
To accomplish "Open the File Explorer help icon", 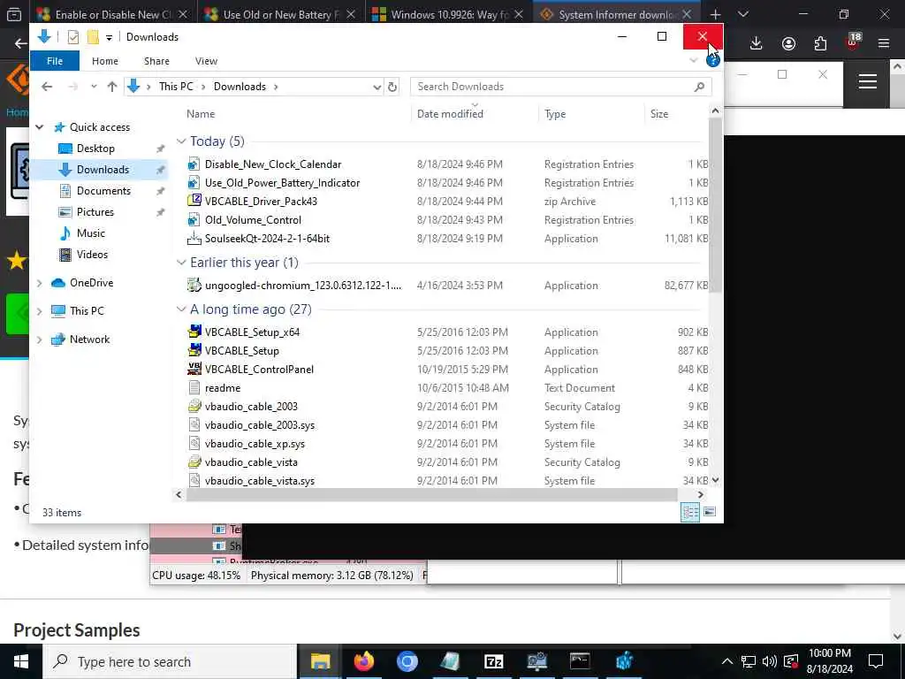I will click(x=713, y=61).
